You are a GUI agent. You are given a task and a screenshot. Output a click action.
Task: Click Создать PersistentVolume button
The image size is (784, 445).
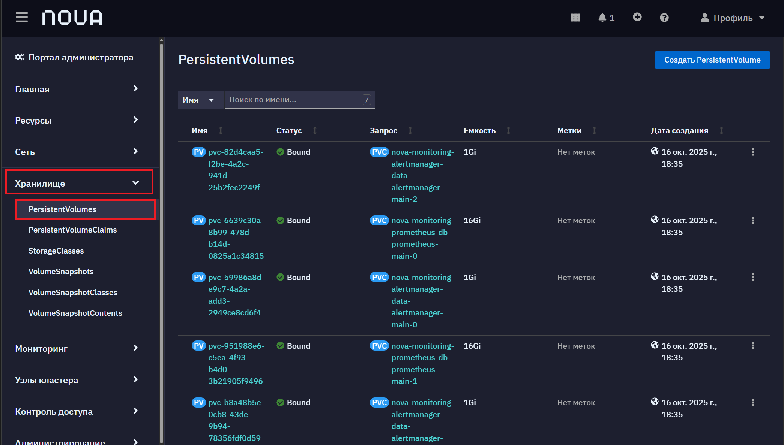tap(712, 60)
